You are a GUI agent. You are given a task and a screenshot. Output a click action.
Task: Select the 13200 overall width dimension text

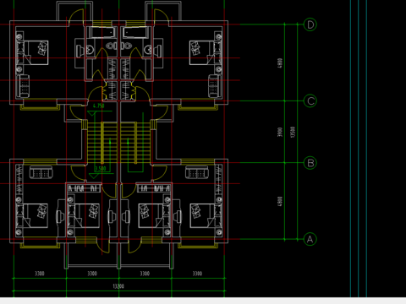pos(118,286)
